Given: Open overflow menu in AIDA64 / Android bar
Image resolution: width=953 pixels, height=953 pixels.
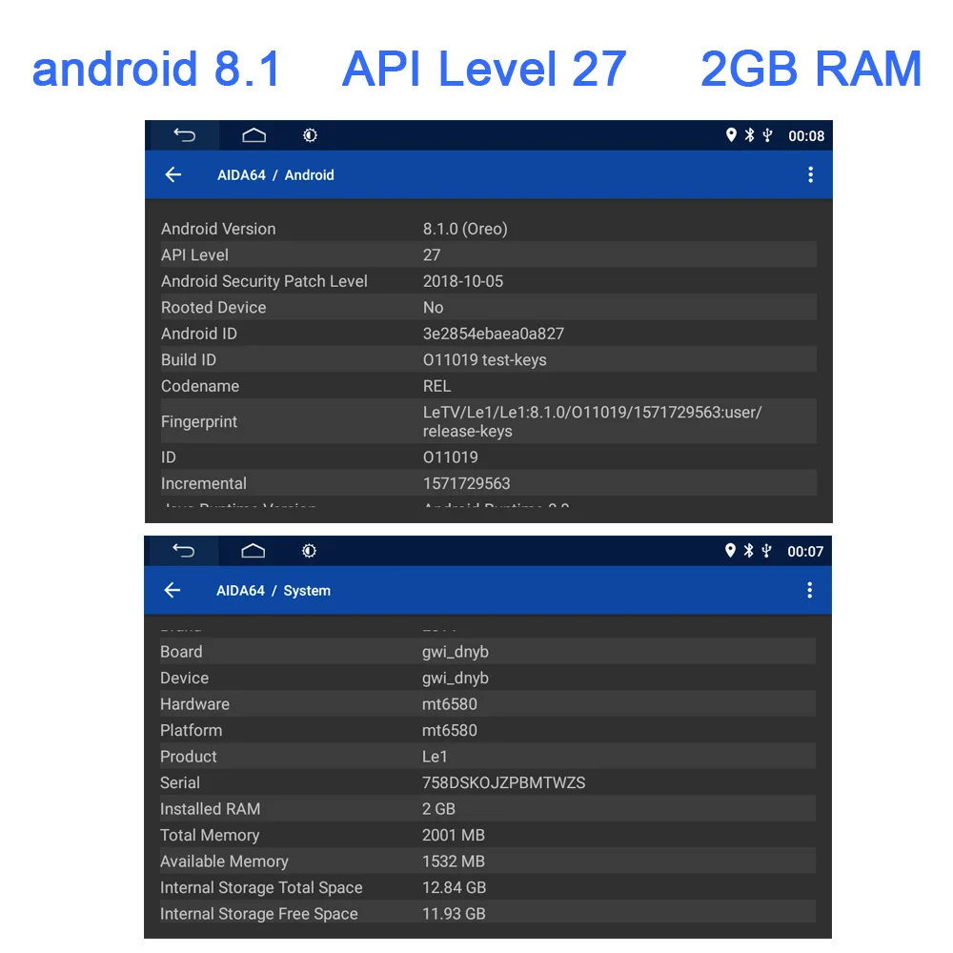Looking at the screenshot, I should pyautogui.click(x=810, y=175).
